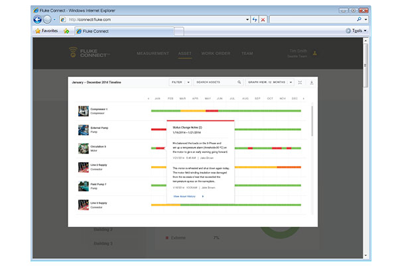Click the fullscreen expand icon

pos(300,82)
